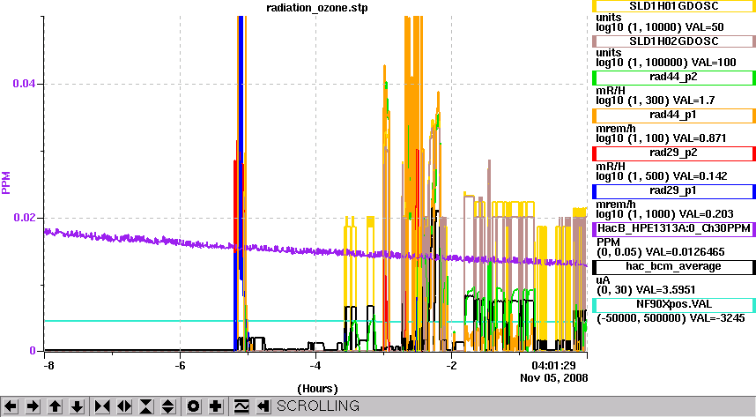Image resolution: width=756 pixels, height=417 pixels.
Task: Click the 04:01:29 timestamp
Action: (x=553, y=365)
